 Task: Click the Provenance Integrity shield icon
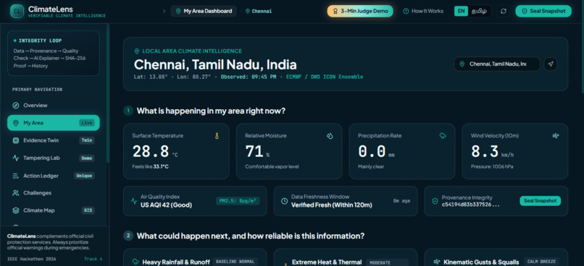435,202
